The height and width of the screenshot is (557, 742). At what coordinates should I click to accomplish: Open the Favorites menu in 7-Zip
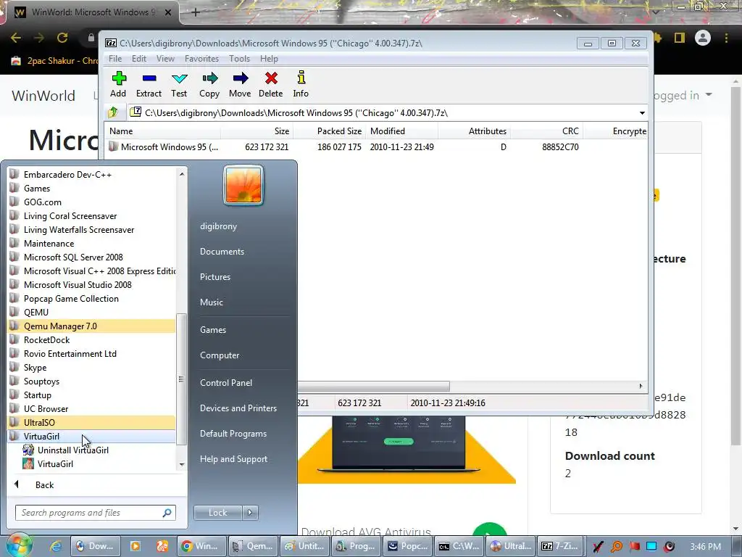(x=201, y=59)
